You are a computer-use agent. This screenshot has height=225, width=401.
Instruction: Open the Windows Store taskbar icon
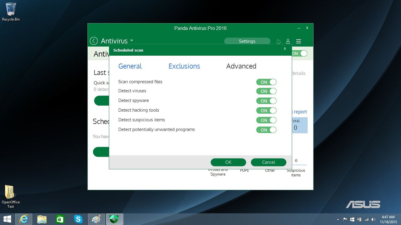point(60,219)
